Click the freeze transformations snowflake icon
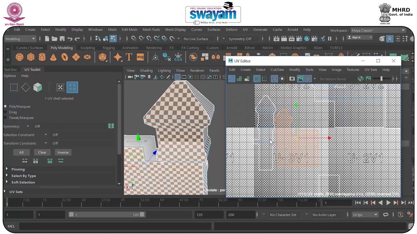 point(178,57)
